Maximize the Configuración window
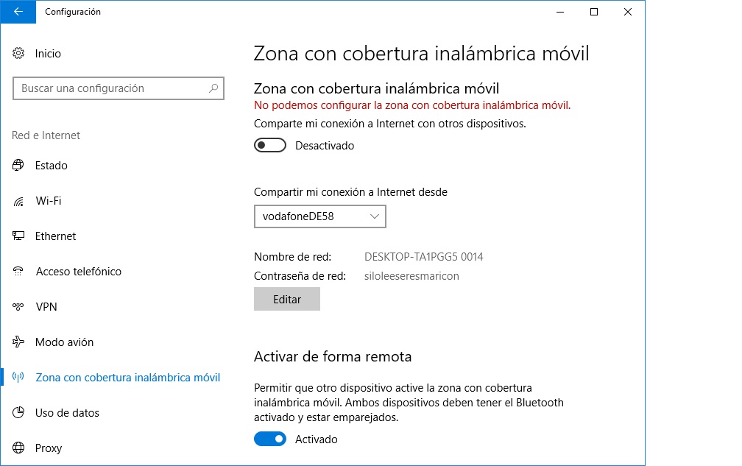 pos(594,12)
